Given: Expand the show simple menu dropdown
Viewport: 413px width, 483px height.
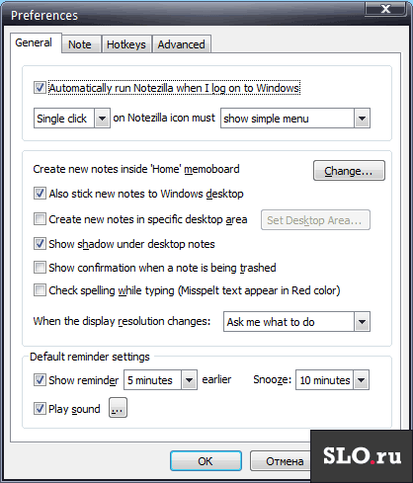Looking at the screenshot, I should [295, 119].
